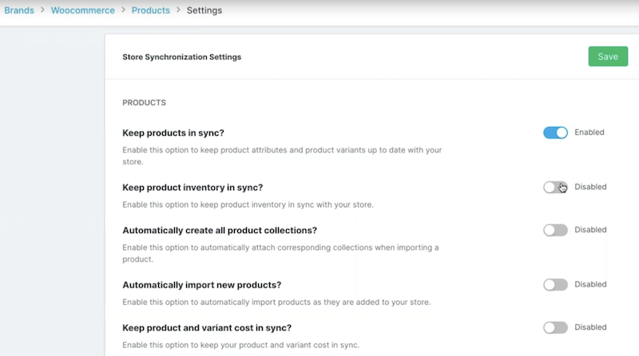This screenshot has height=356, width=639.
Task: Click Disabled text beside inventory sync toggle
Action: click(590, 187)
